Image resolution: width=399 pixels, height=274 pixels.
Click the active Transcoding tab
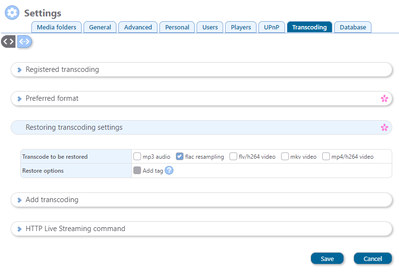[310, 27]
